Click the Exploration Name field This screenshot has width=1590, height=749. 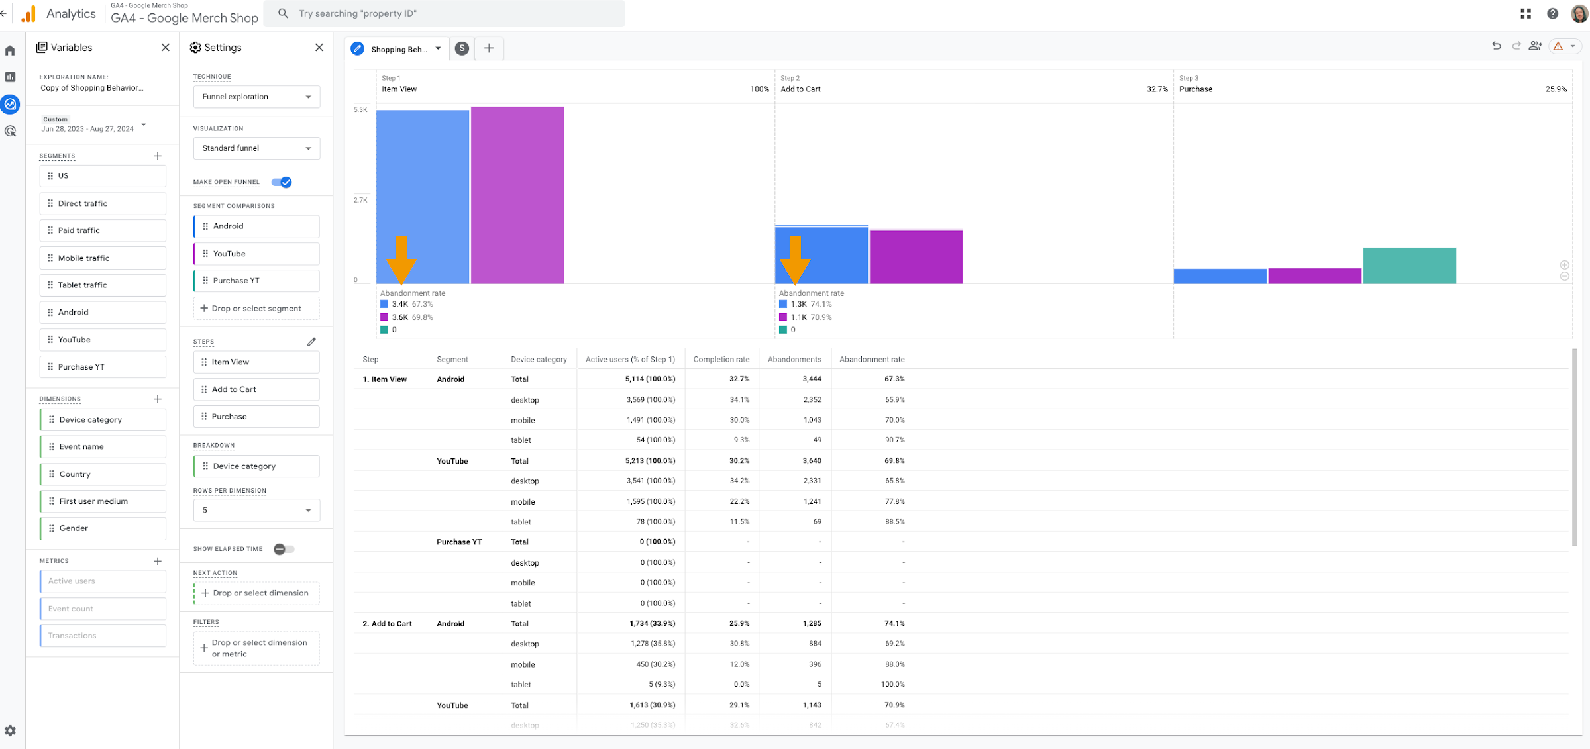[x=92, y=88]
